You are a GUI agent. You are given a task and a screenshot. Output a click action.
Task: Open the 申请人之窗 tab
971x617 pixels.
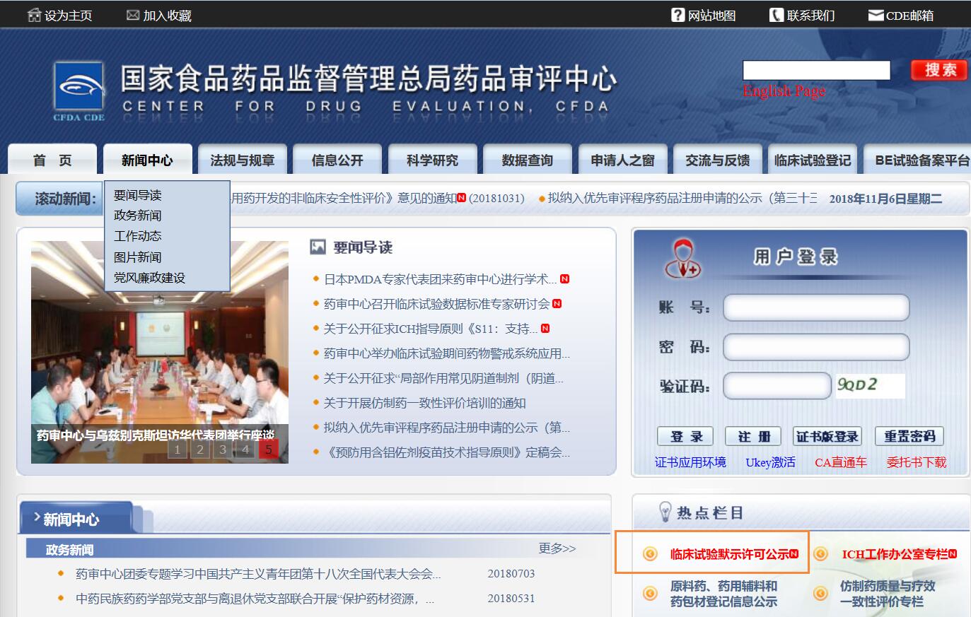(x=622, y=160)
